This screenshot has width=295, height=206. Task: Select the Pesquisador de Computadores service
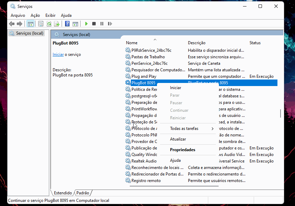[x=158, y=70]
